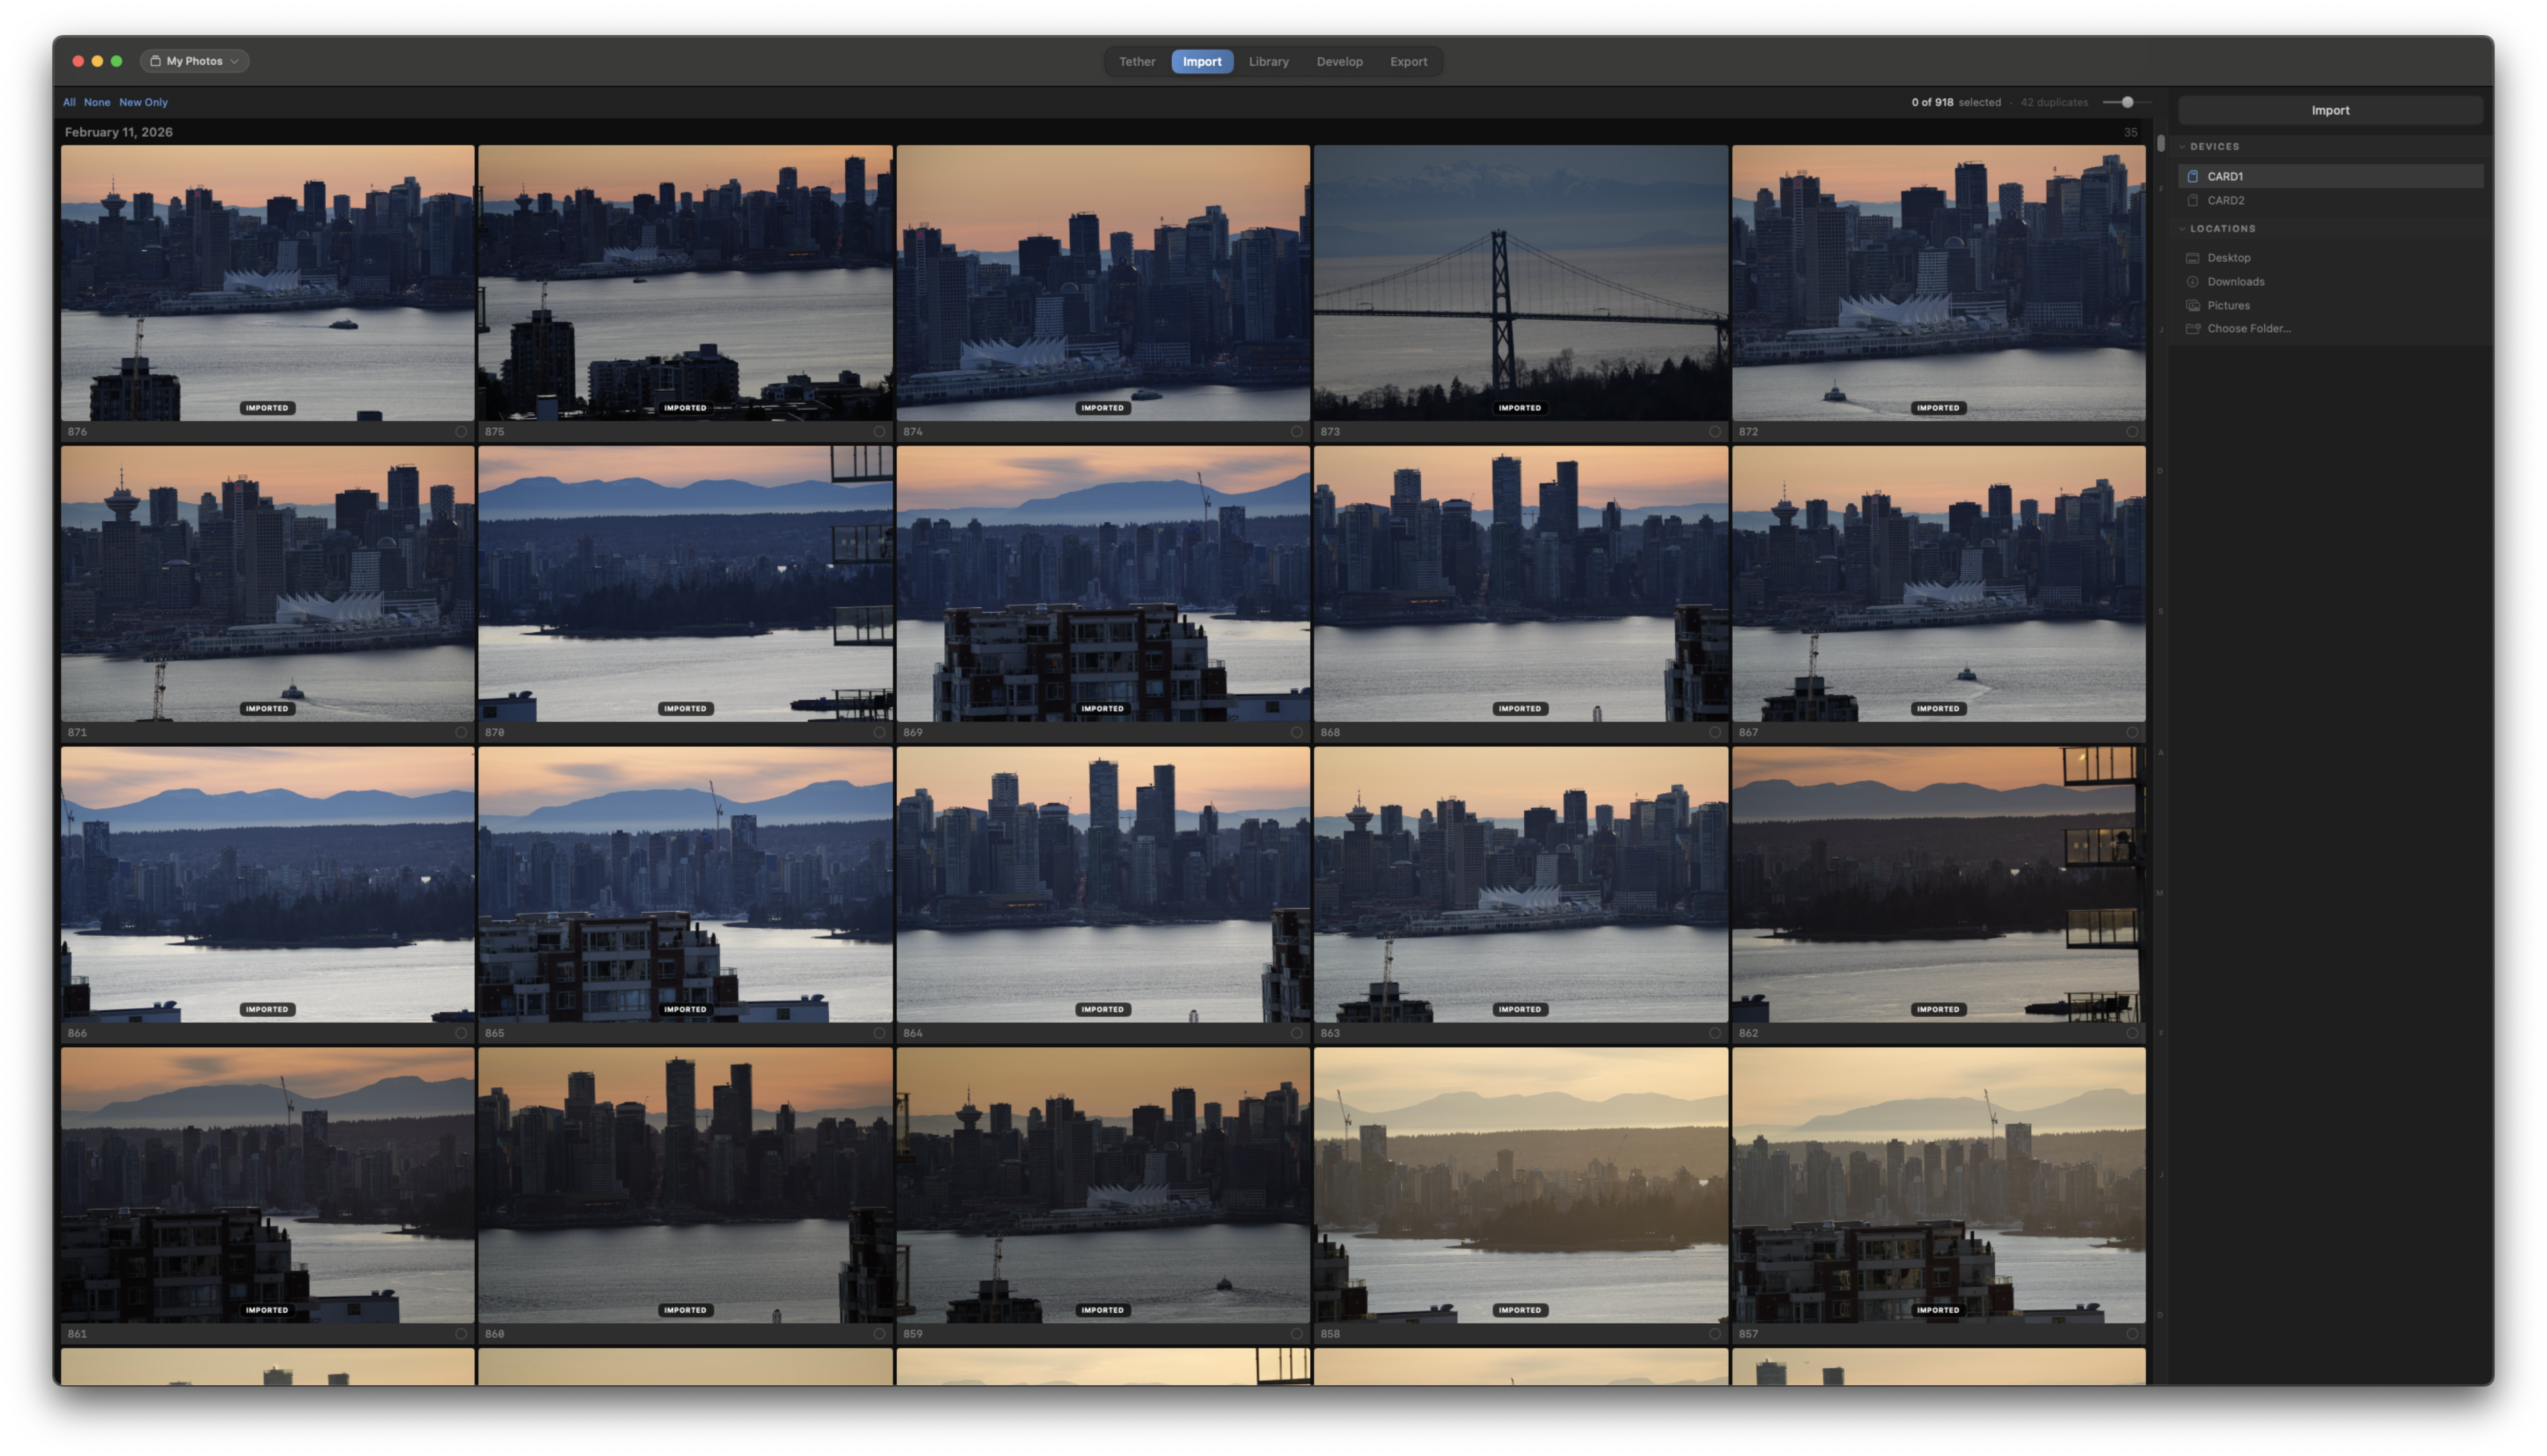Toggle selection circle for photo 876
2547x1456 pixels.
coord(461,432)
